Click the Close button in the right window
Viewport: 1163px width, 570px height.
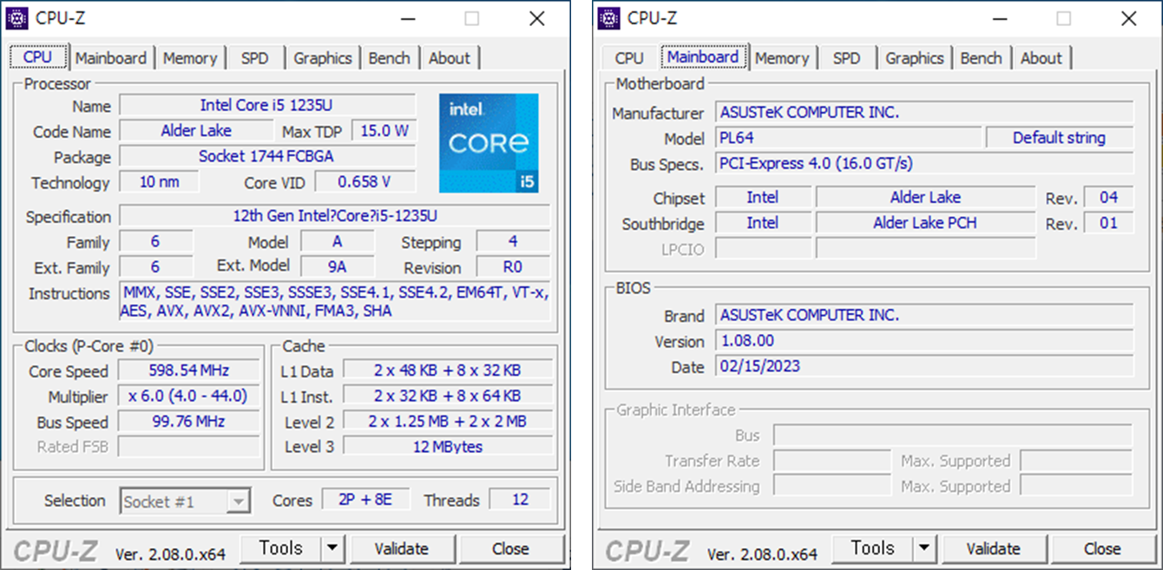click(x=1102, y=548)
